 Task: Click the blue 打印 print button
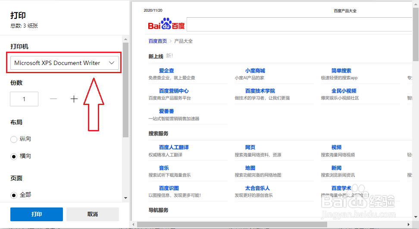(x=37, y=214)
